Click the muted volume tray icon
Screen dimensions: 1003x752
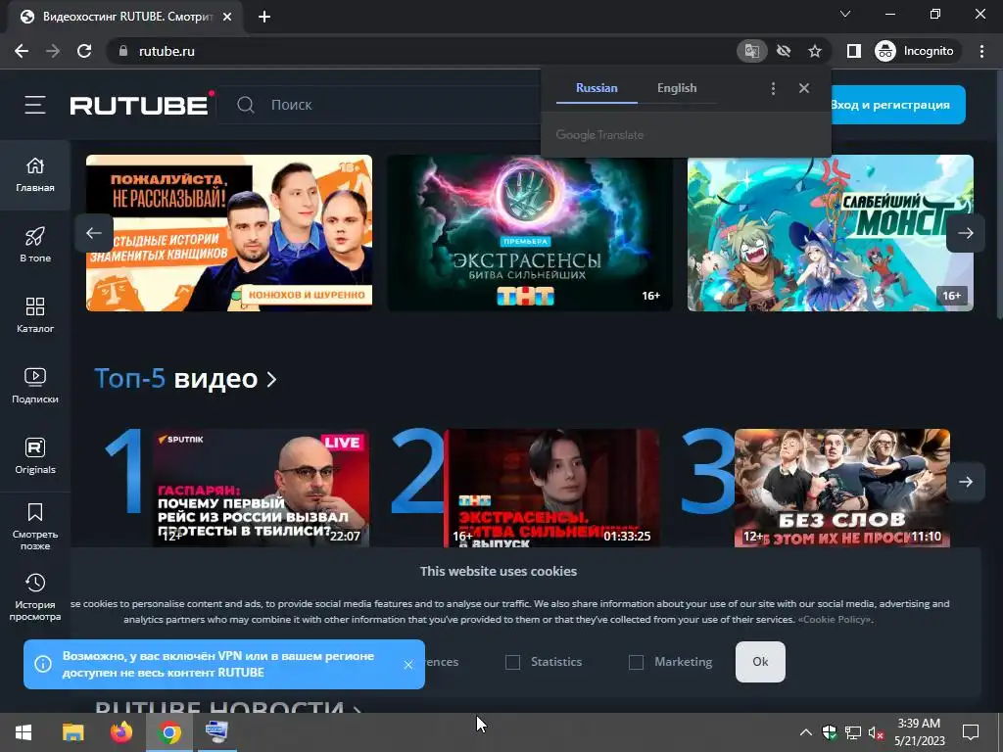coord(876,732)
